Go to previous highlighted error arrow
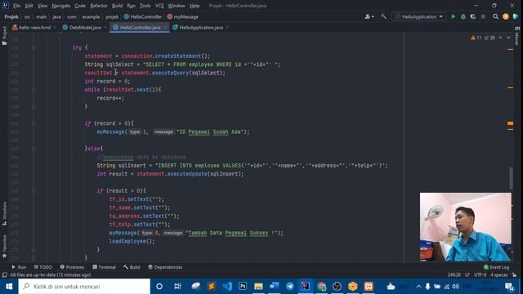The width and height of the screenshot is (523, 294). click(500, 38)
